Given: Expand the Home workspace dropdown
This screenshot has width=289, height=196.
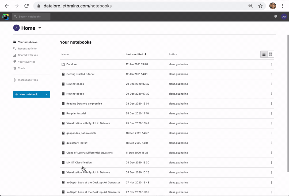Looking at the screenshot, I should [40, 28].
